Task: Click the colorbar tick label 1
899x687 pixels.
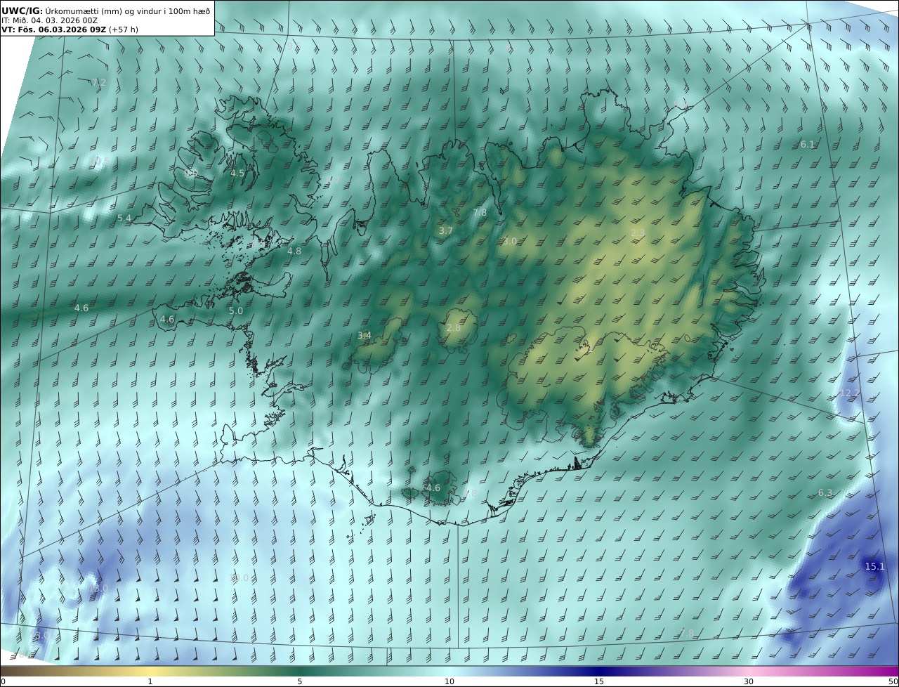Action: pos(150,682)
